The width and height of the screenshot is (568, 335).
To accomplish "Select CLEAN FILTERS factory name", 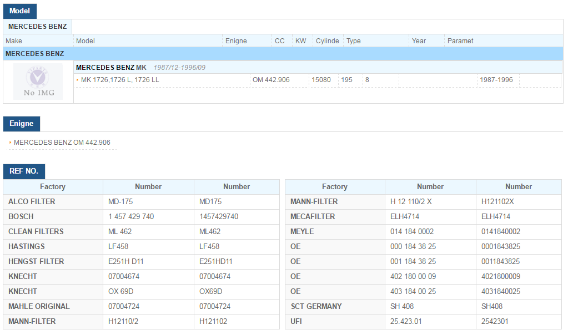I will 36,231.
